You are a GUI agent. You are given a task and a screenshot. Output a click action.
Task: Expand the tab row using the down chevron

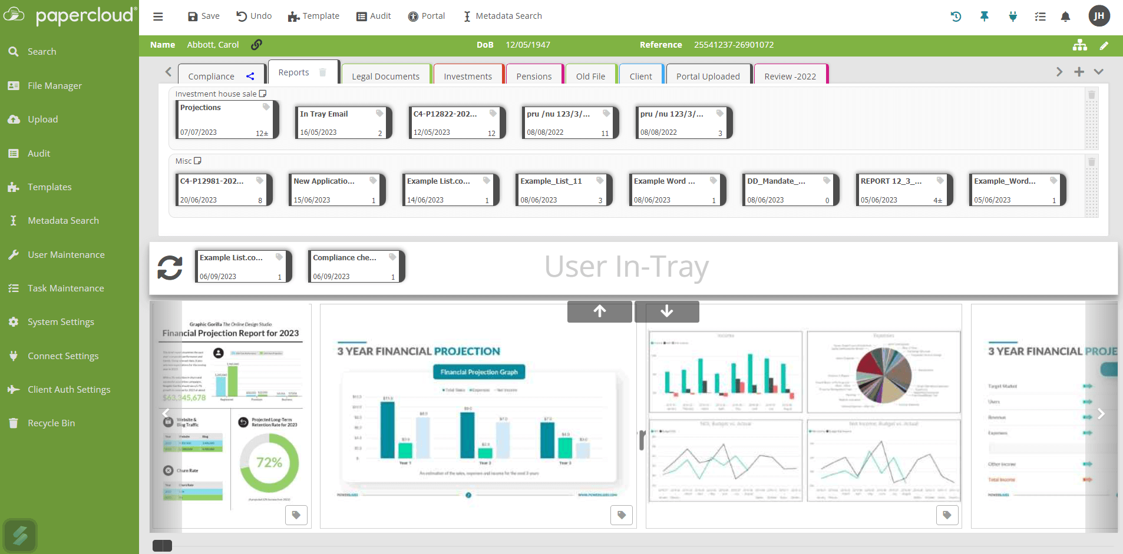pyautogui.click(x=1099, y=71)
